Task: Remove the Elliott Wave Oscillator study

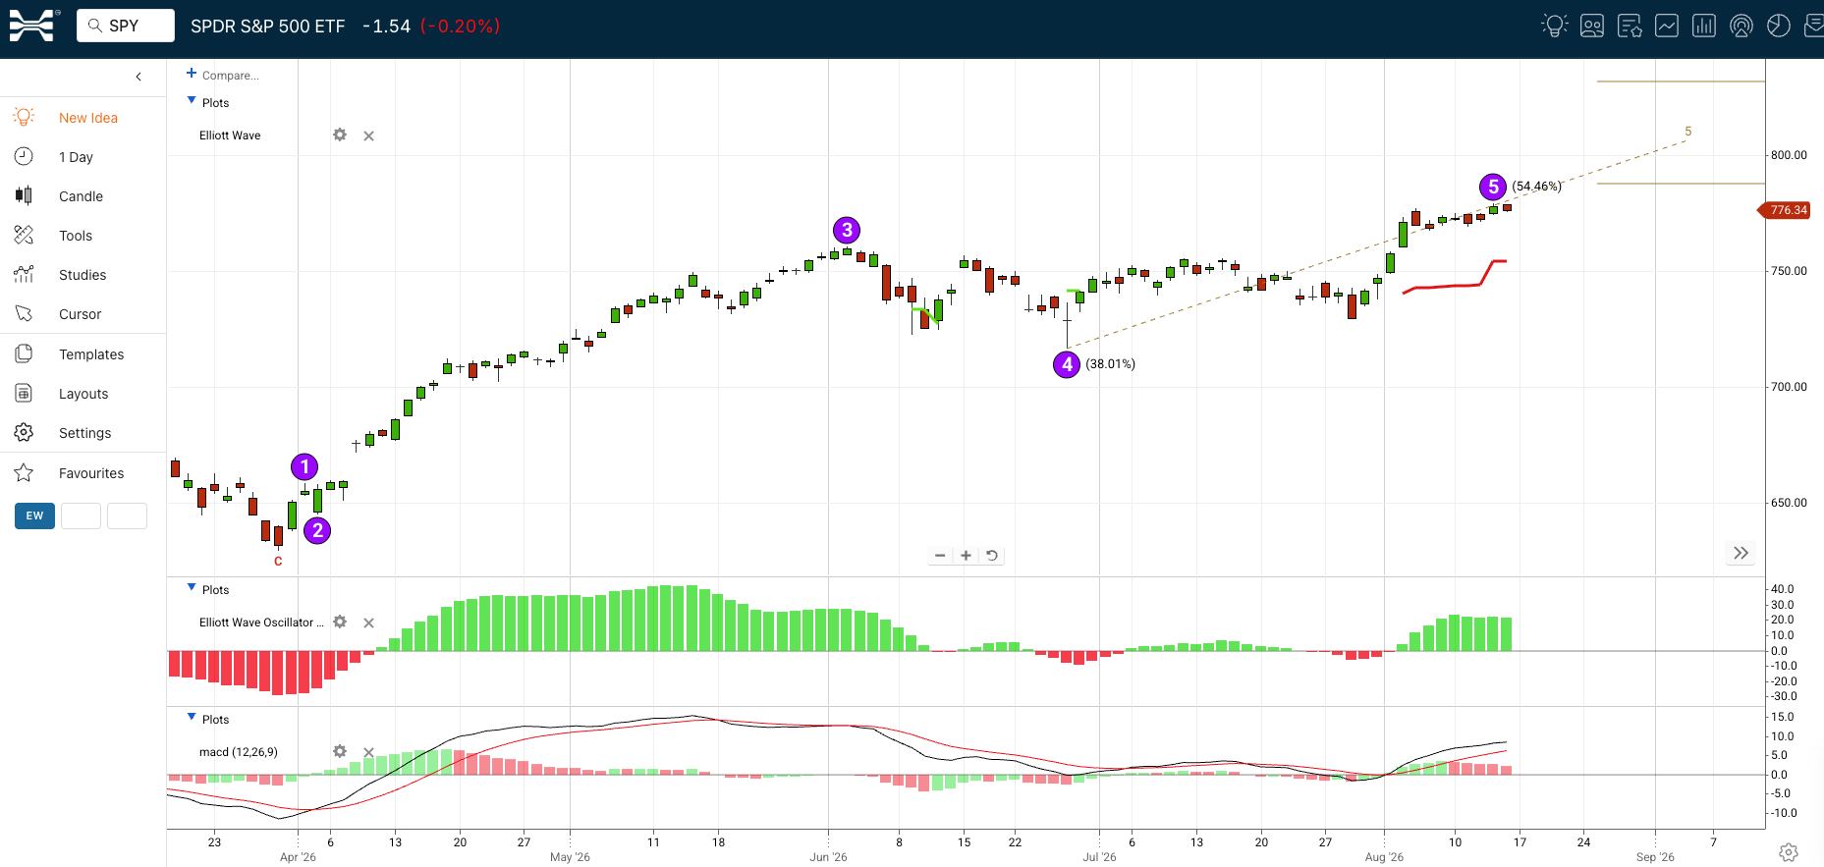Action: (x=368, y=623)
